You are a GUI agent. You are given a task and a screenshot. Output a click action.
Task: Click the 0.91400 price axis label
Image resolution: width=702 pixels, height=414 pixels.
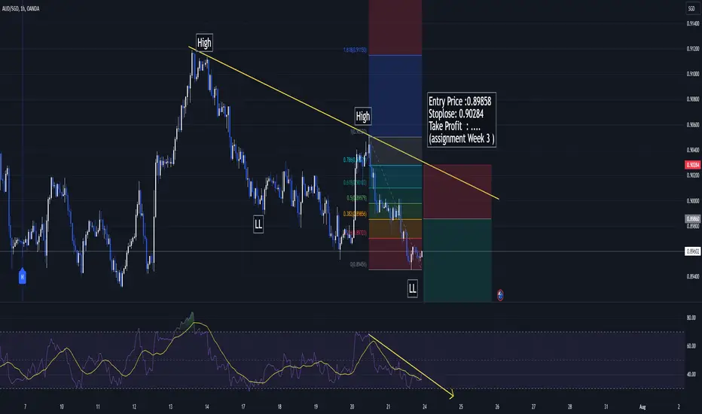tap(693, 23)
